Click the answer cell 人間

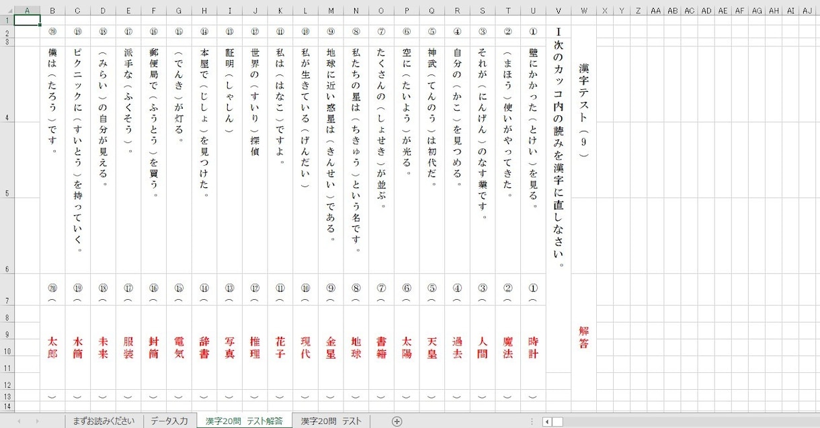tap(483, 347)
